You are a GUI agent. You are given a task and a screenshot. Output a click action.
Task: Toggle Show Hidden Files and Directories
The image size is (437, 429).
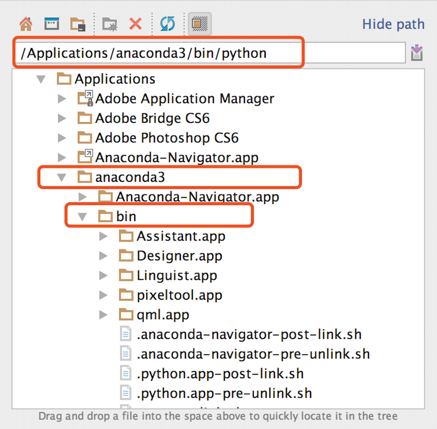(199, 24)
